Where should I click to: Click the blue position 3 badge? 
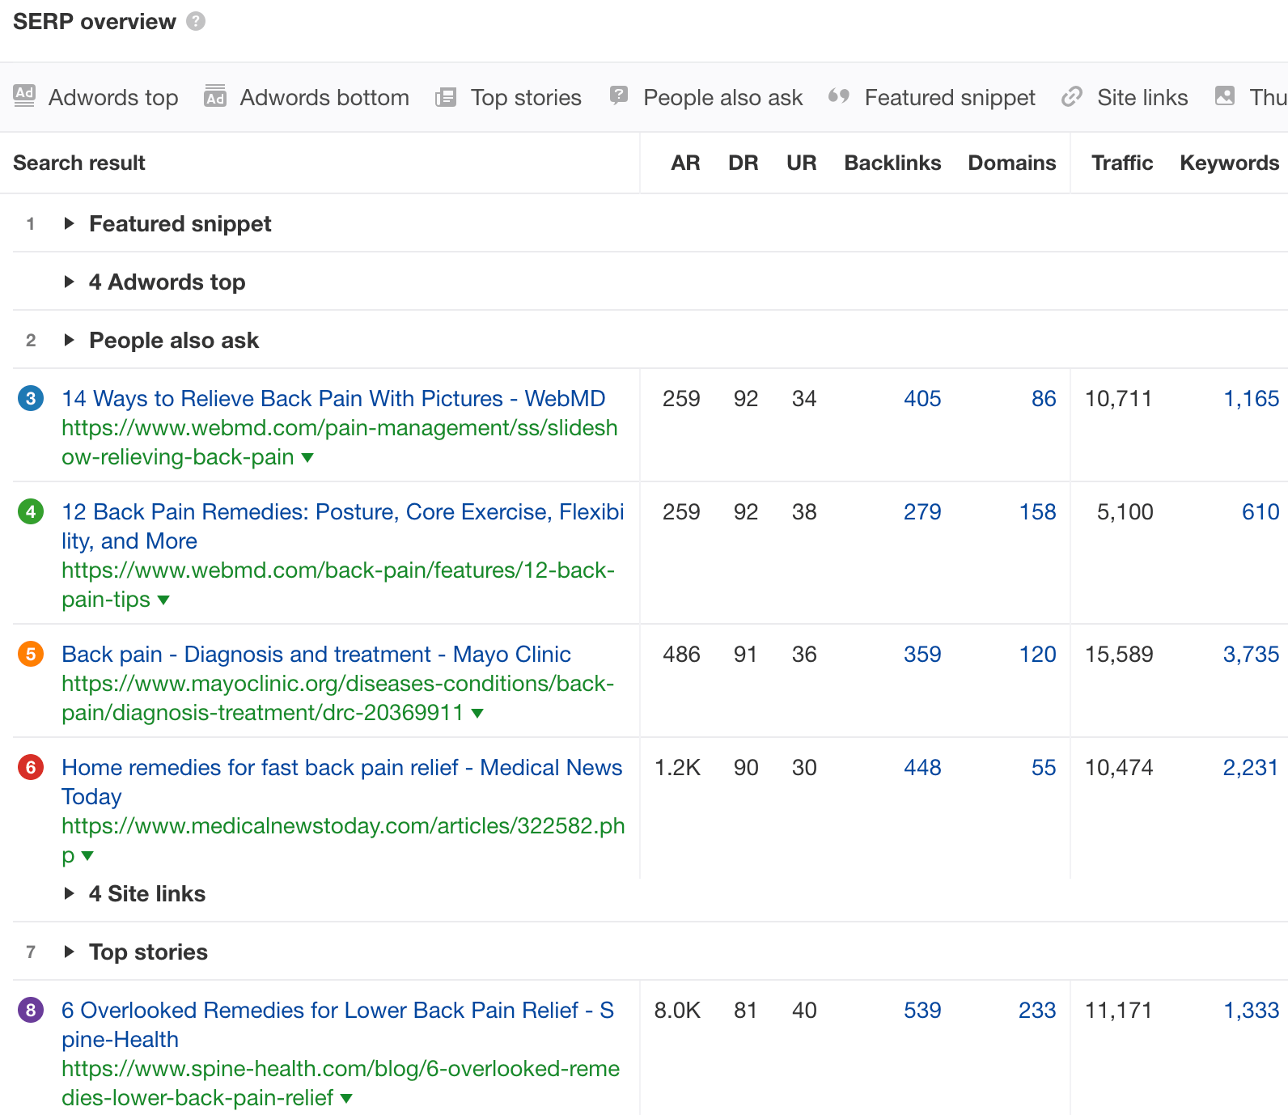point(31,398)
